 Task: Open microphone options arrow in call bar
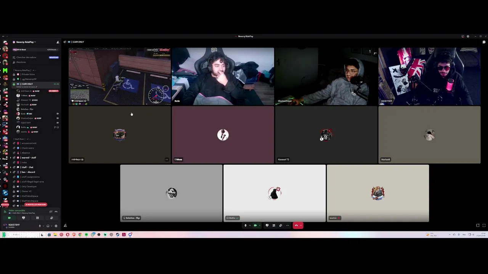point(250,225)
